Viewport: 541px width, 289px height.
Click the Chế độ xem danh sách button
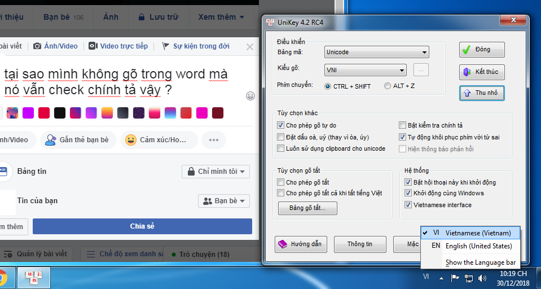click(122, 254)
